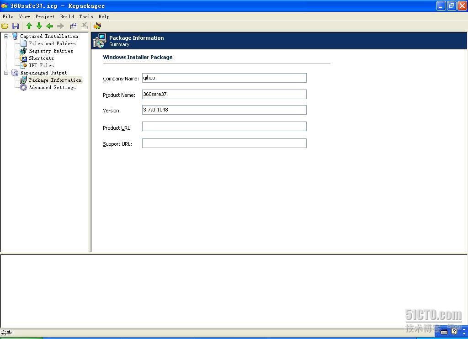Viewport: 468px width, 339px height.
Task: Collapse the Repackaged Output node
Action: pyautogui.click(x=6, y=73)
